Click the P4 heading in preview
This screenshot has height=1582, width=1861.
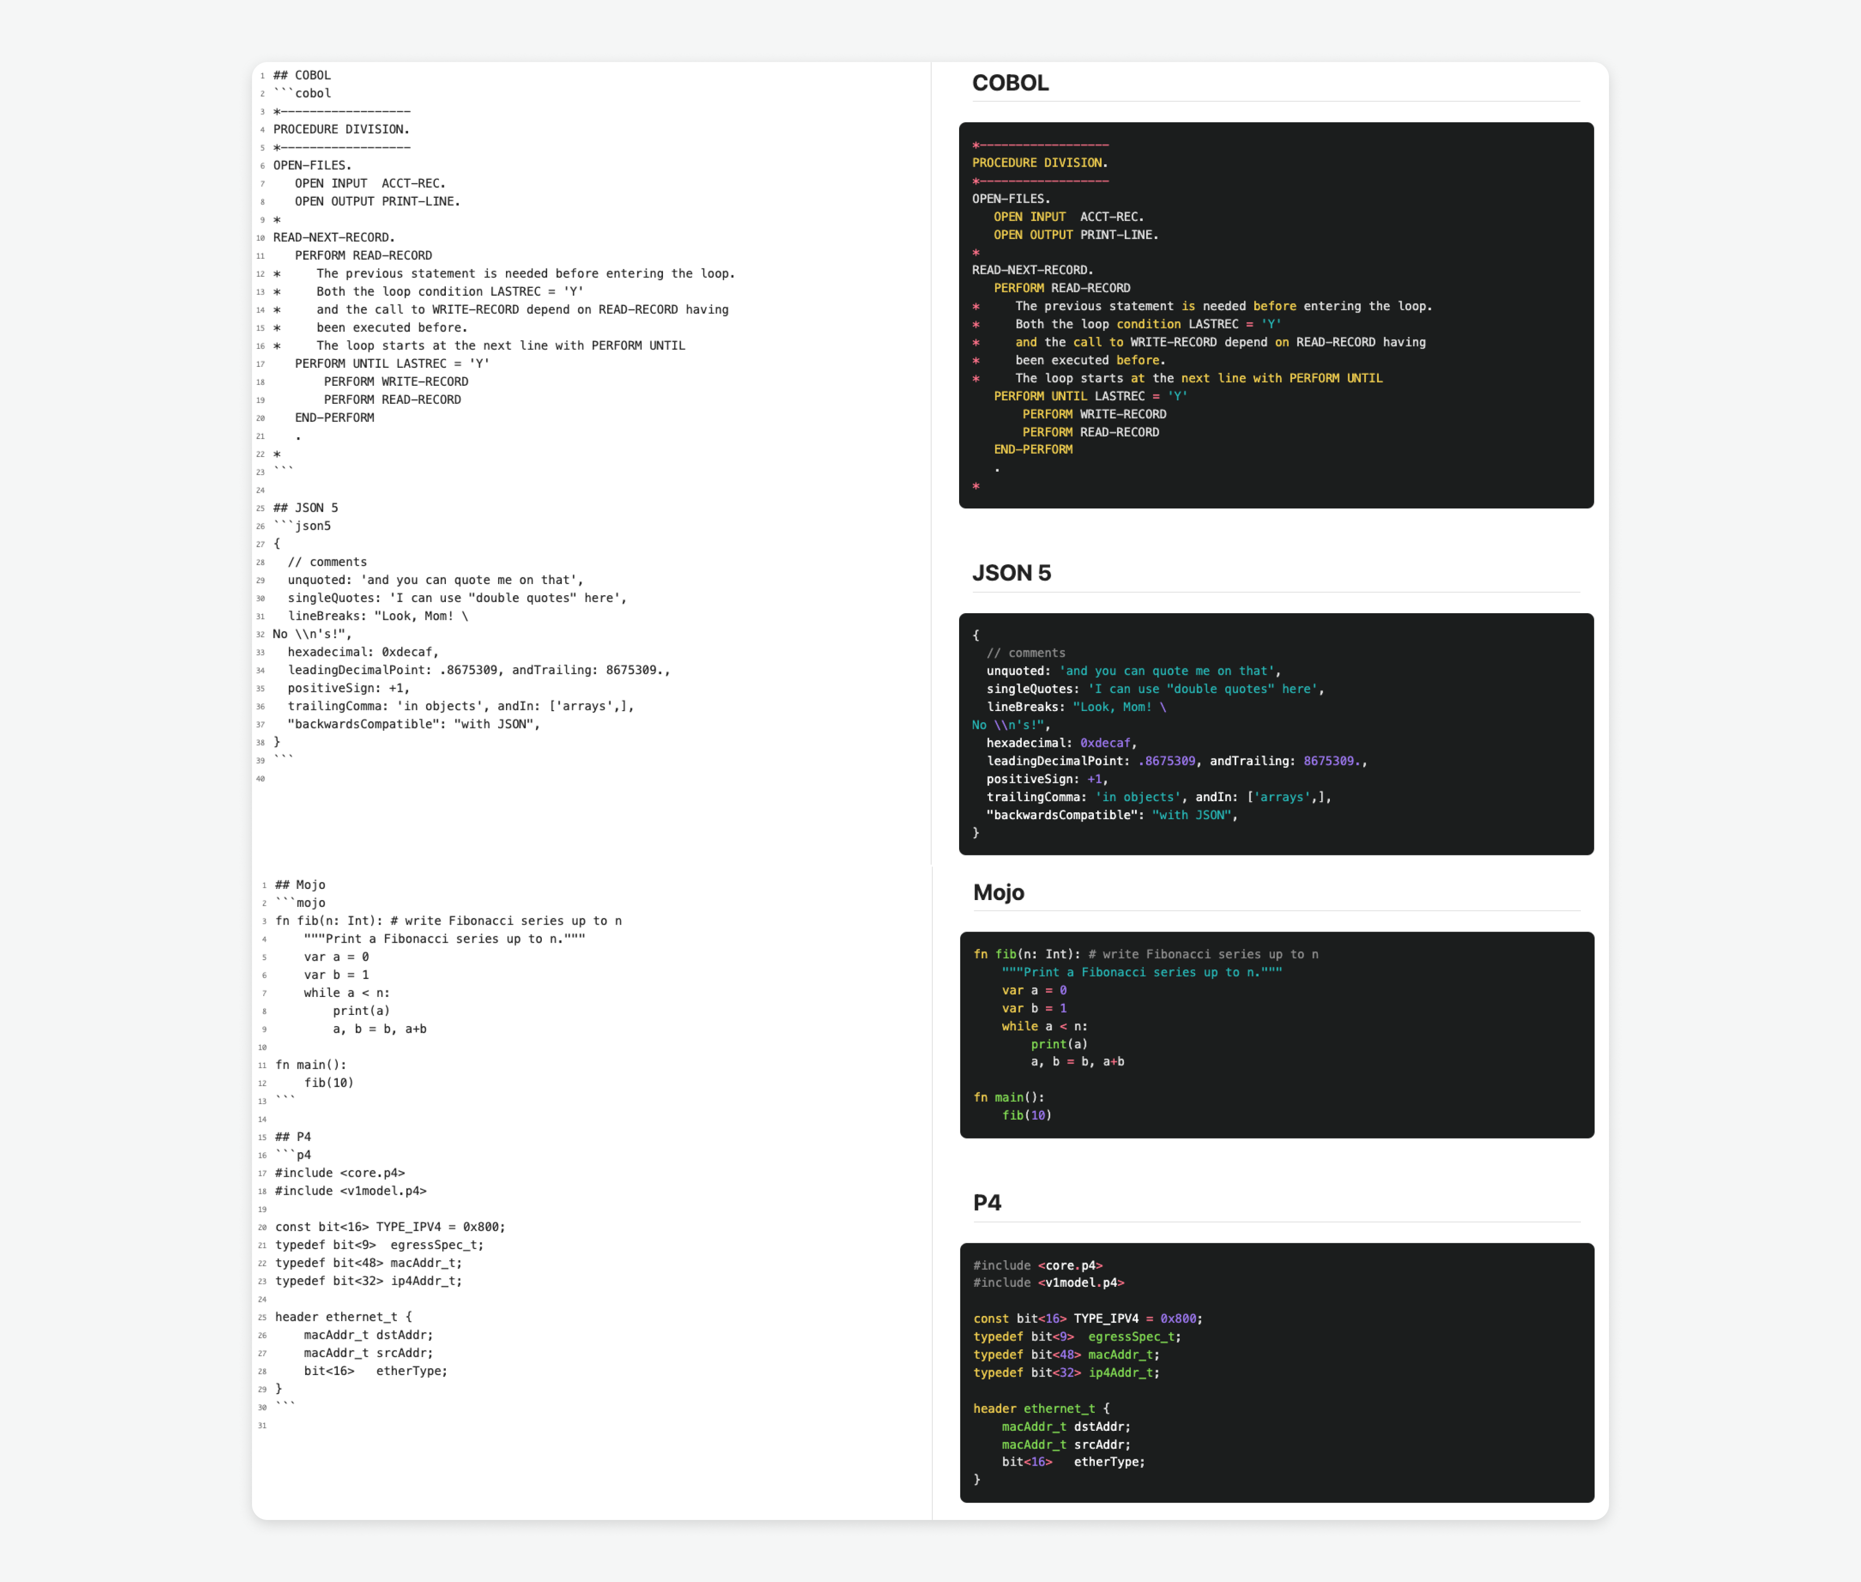(987, 1202)
